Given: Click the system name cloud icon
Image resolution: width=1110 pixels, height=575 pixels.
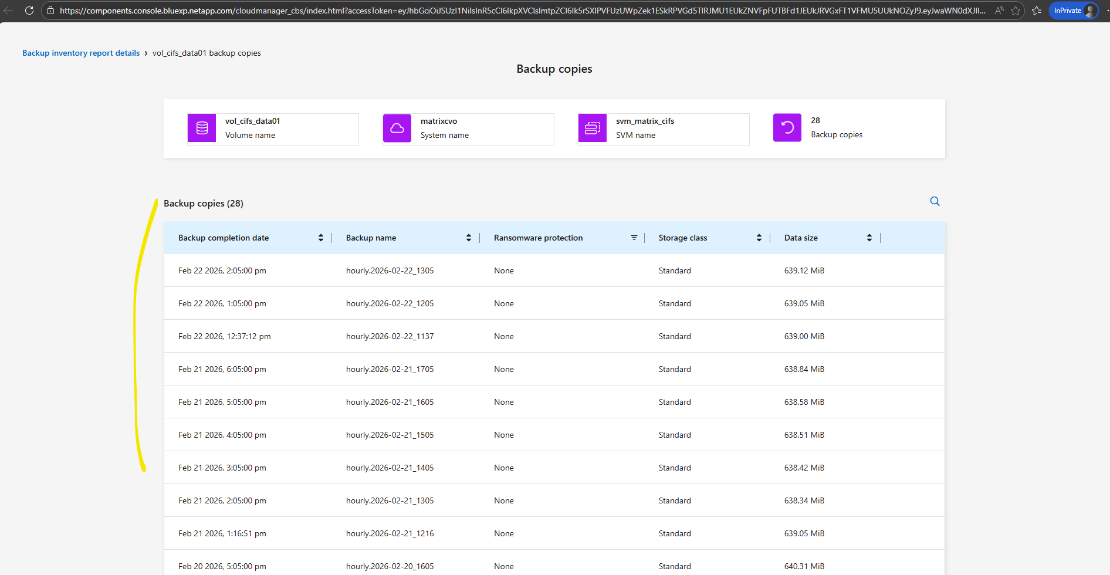Looking at the screenshot, I should [397, 128].
